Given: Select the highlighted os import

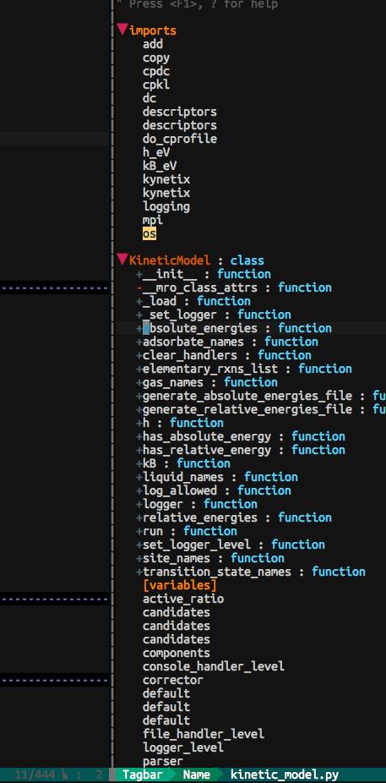Looking at the screenshot, I should (x=150, y=233).
